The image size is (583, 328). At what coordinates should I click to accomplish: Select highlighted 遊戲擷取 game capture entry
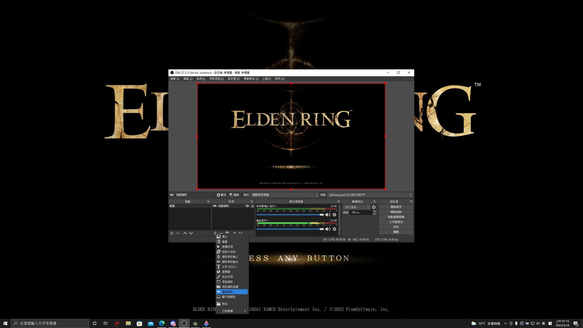232,292
